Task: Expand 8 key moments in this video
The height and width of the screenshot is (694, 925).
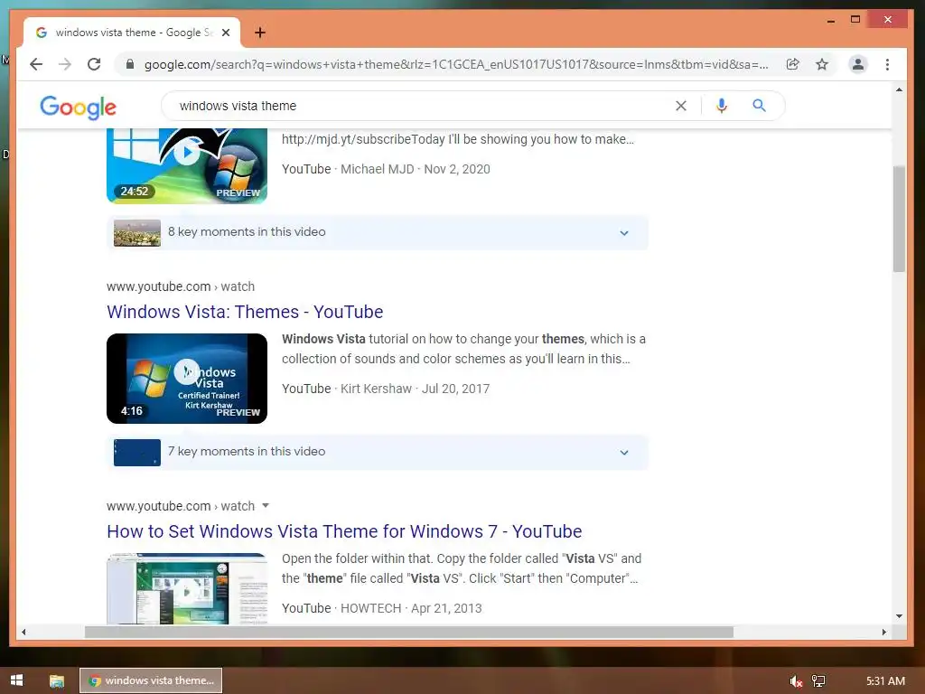Action: click(378, 232)
